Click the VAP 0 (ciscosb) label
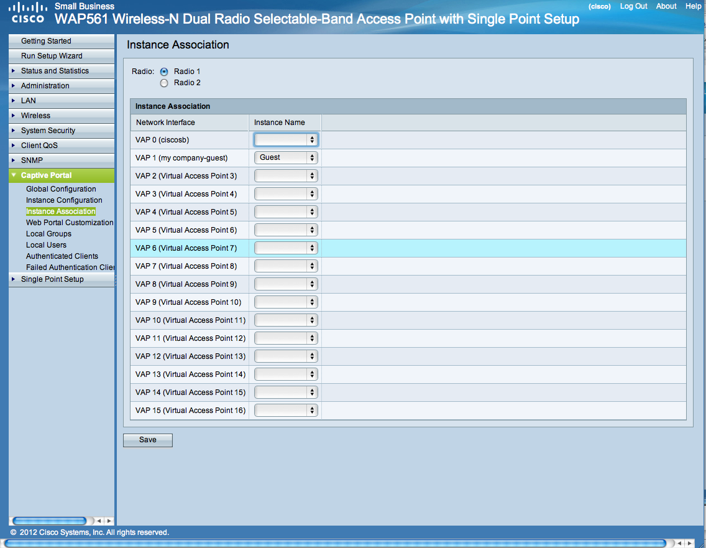 pos(162,140)
